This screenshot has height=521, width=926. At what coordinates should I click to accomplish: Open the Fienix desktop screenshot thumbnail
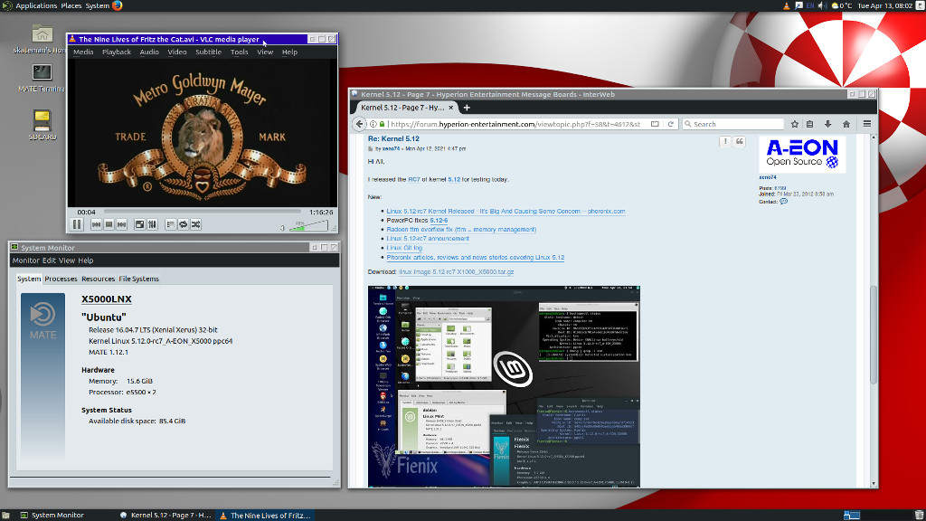click(504, 387)
